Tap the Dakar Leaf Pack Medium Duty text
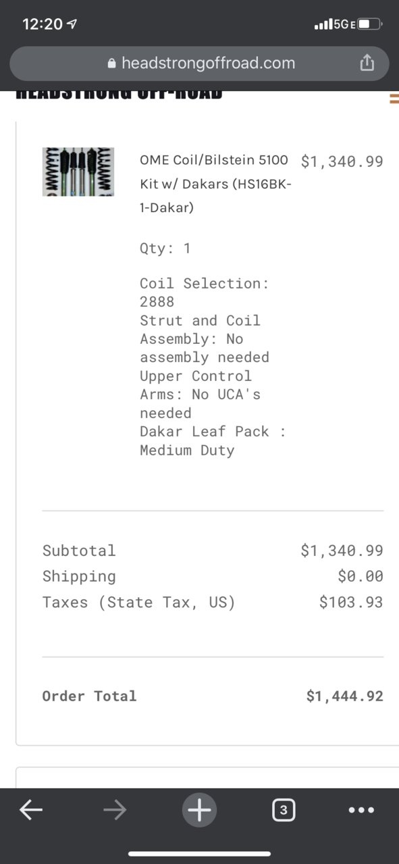399x864 pixels. 213,440
